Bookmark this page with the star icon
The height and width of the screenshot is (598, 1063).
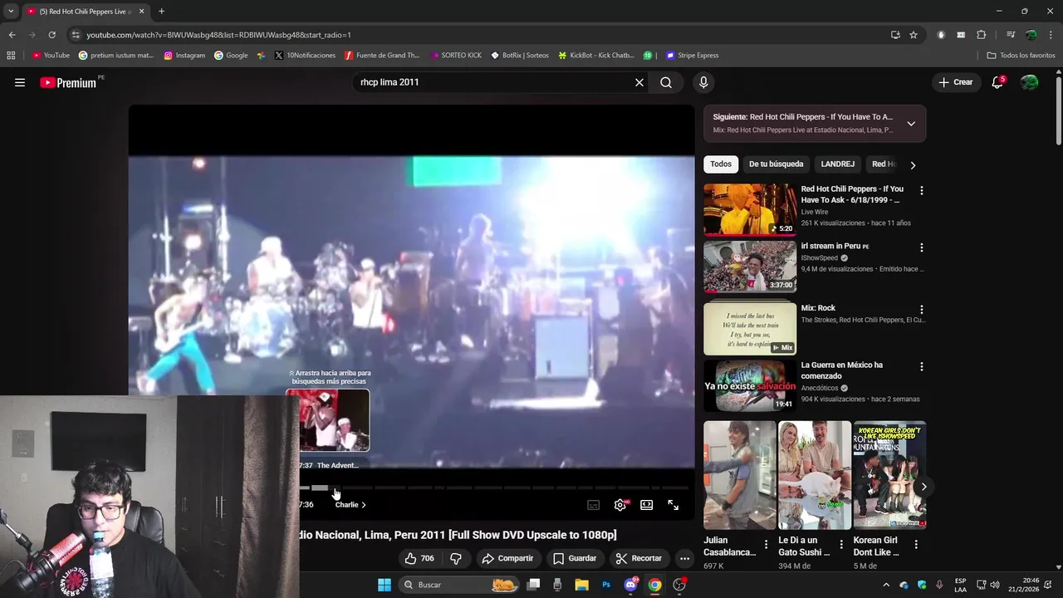914,35
